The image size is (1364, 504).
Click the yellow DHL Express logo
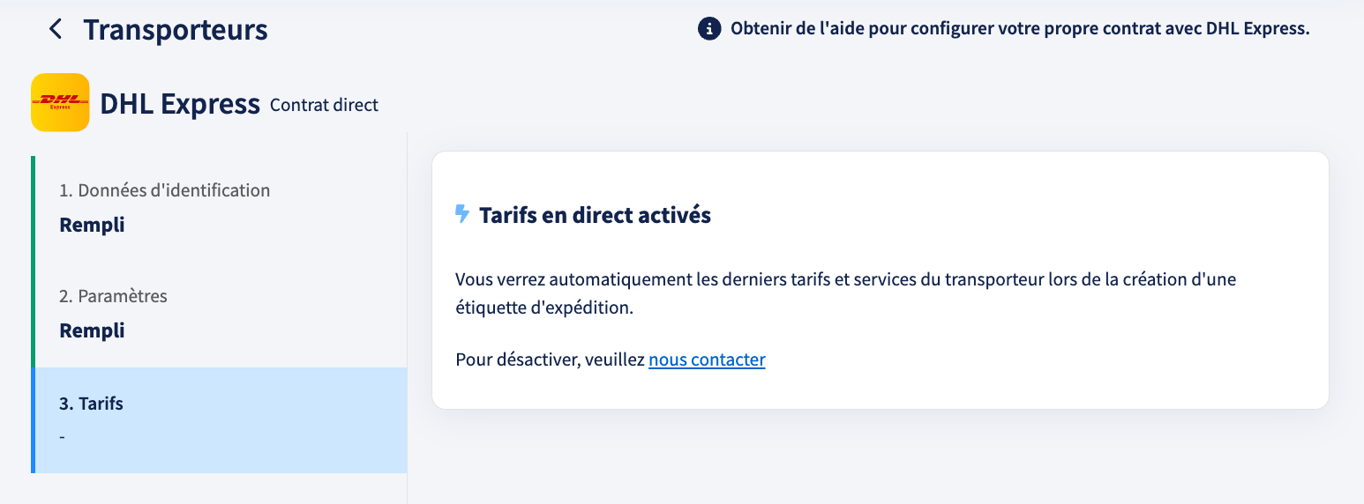point(60,102)
